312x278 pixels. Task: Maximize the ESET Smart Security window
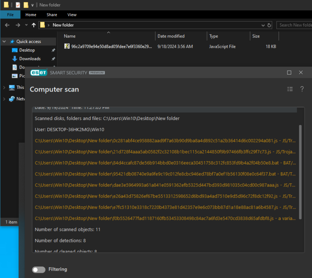pos(289,73)
